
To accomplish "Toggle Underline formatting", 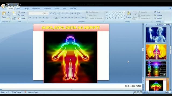I will (x=37, y=18).
